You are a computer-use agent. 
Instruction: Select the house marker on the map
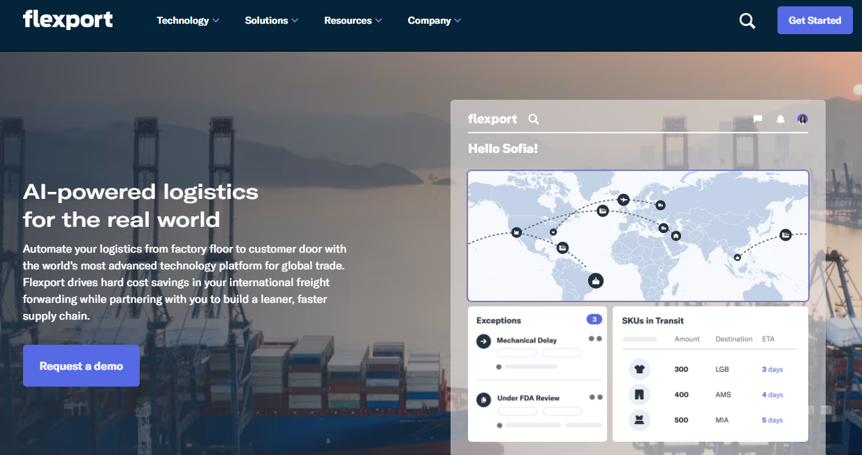676,236
